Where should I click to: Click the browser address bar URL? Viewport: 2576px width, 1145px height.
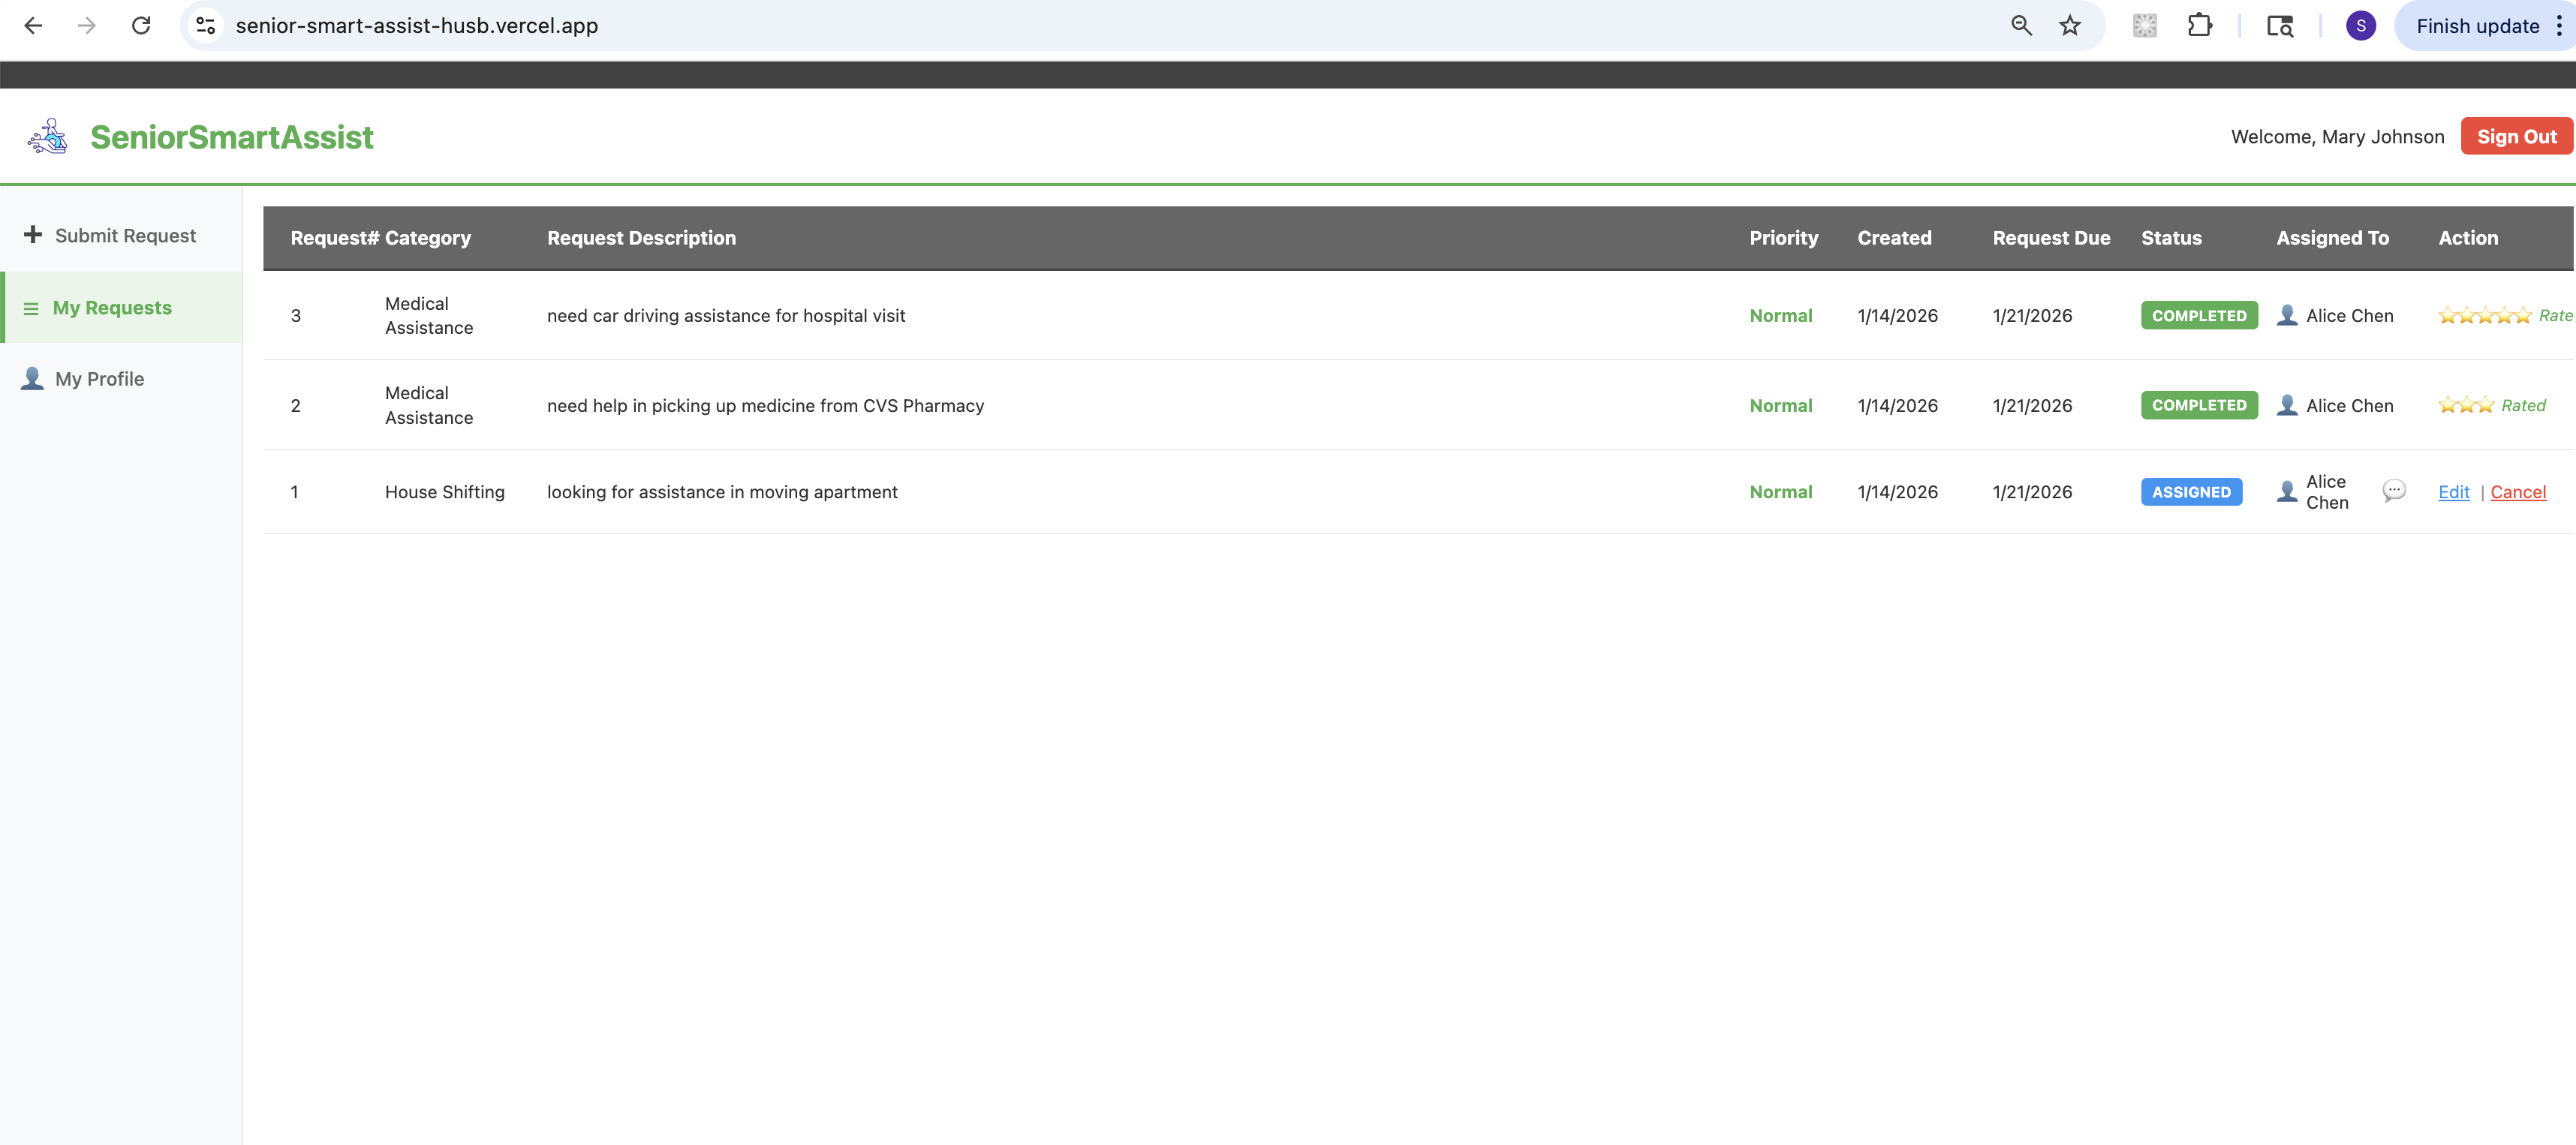coord(417,26)
